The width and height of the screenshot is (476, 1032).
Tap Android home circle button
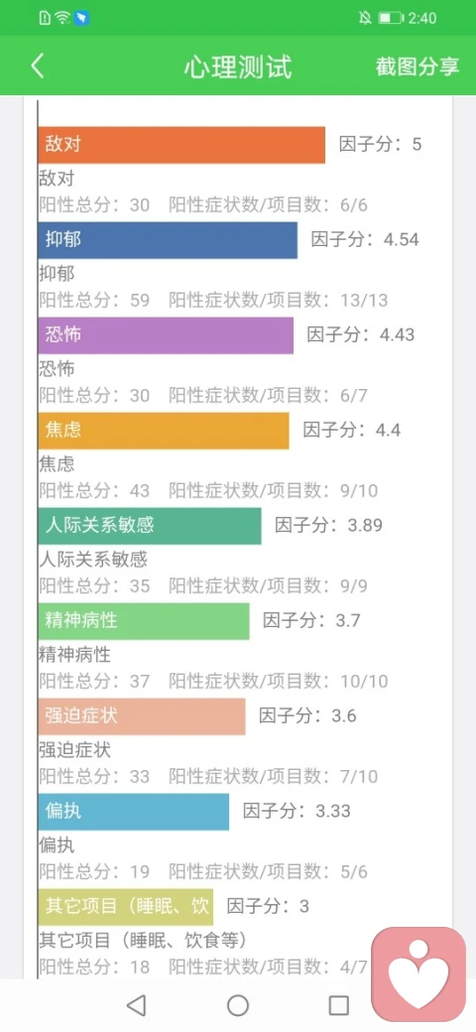tap(238, 1005)
